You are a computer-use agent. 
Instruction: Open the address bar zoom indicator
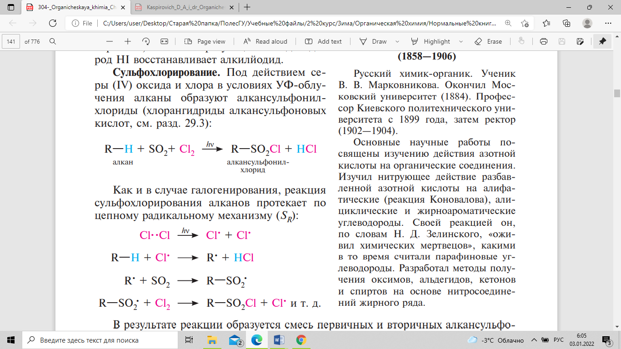[x=508, y=23]
